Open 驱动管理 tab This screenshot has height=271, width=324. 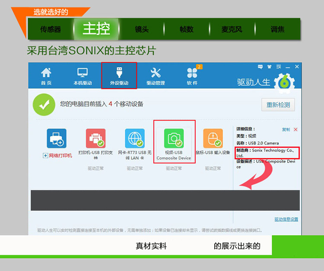156,76
